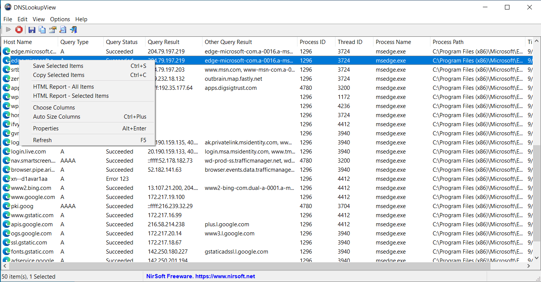Open the View menu

[x=39, y=19]
